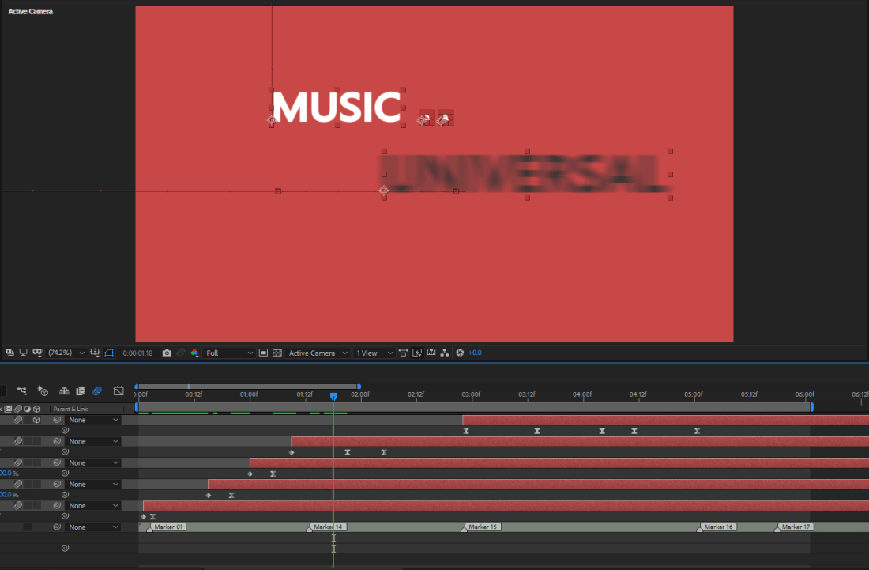This screenshot has height=570, width=869.
Task: Open the Full resolution dropdown
Action: (228, 353)
